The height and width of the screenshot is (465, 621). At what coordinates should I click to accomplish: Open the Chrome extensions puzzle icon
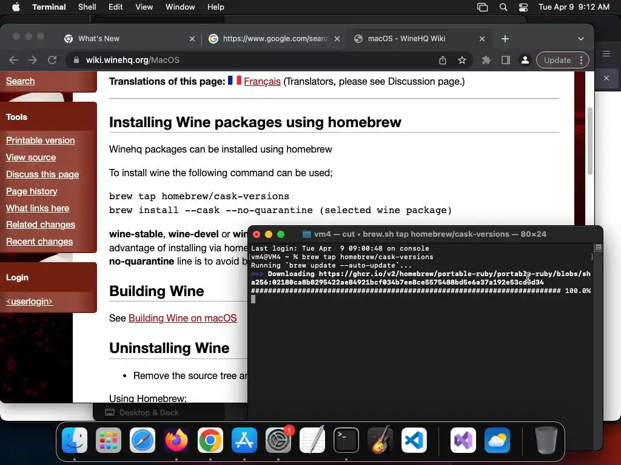click(486, 60)
